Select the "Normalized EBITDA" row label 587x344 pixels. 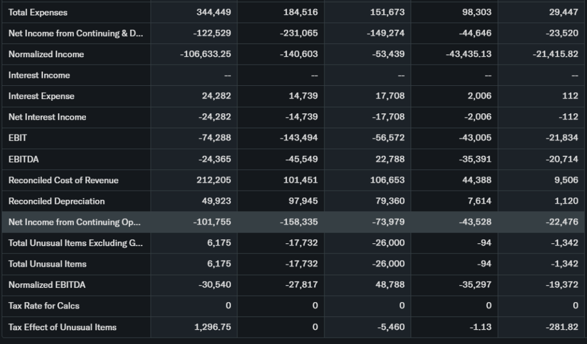(x=47, y=284)
